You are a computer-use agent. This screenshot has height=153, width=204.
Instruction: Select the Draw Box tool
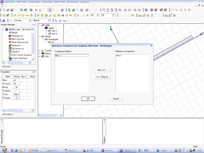coord(38,15)
